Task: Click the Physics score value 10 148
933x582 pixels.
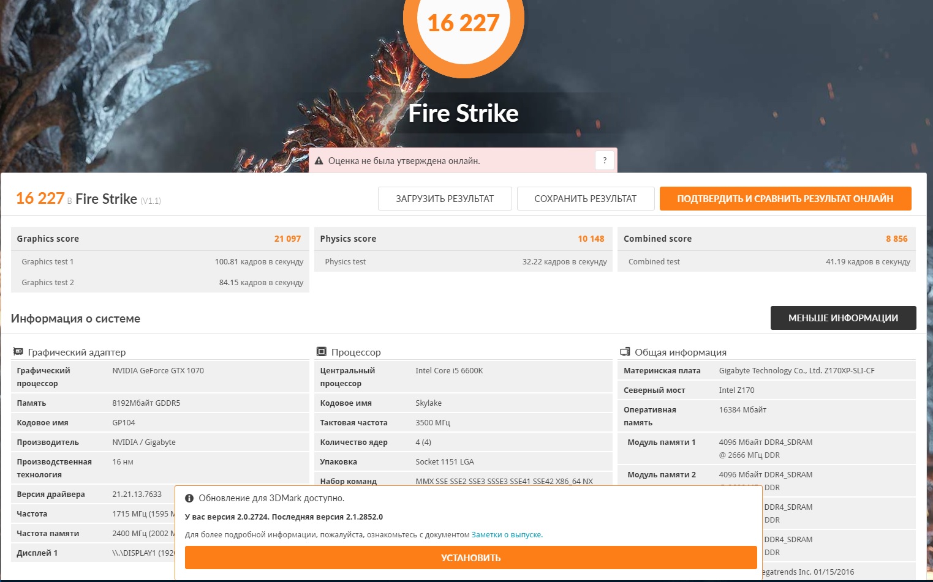Action: [591, 239]
